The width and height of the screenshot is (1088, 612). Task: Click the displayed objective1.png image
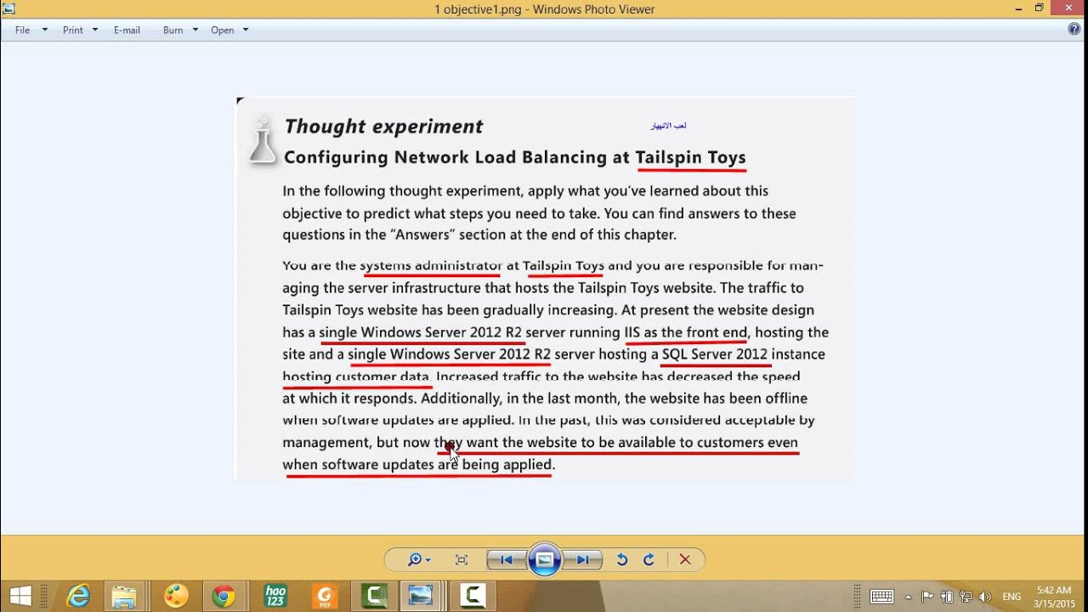(x=545, y=289)
